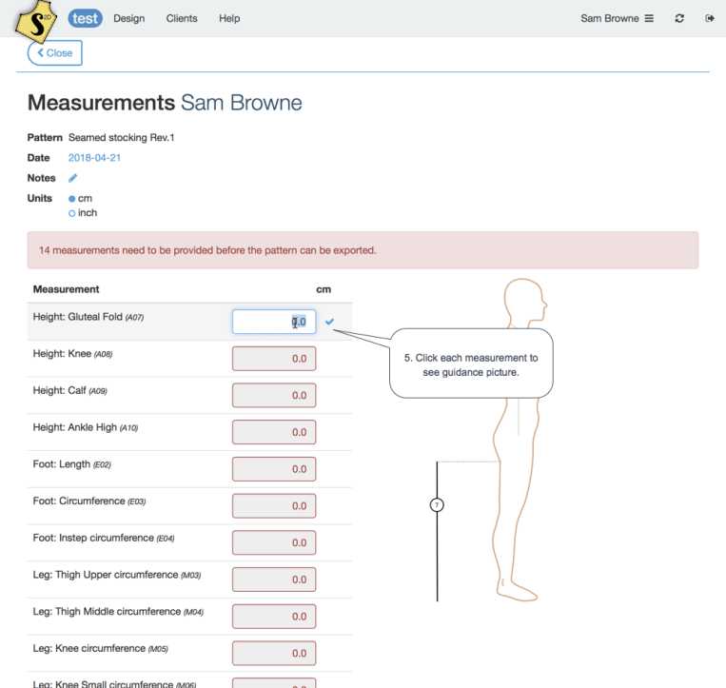Select the inch units radio button
726x688 pixels.
pyautogui.click(x=72, y=213)
